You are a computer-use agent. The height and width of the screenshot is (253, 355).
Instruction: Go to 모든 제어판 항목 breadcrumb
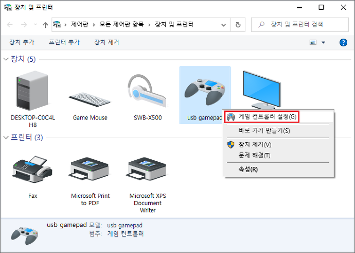[121, 24]
